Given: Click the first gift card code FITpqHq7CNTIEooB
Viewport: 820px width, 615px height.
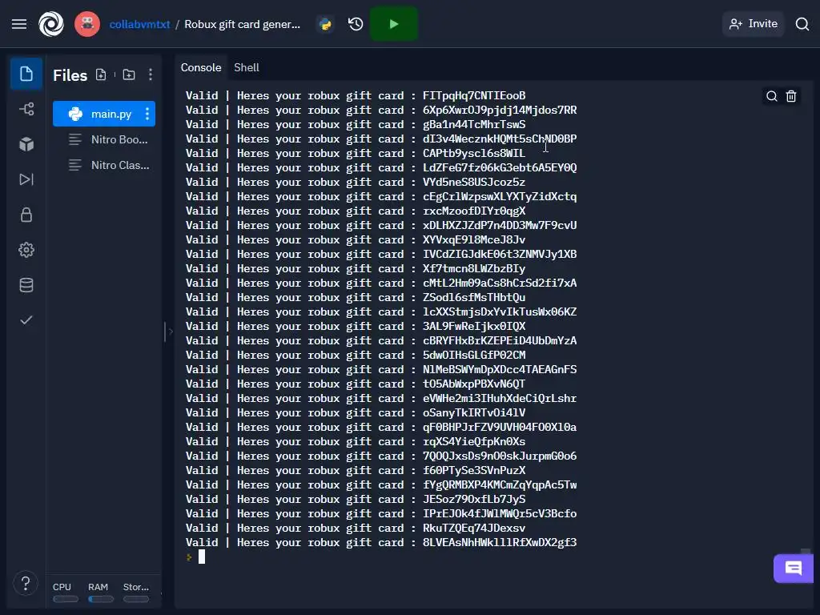Looking at the screenshot, I should point(474,96).
